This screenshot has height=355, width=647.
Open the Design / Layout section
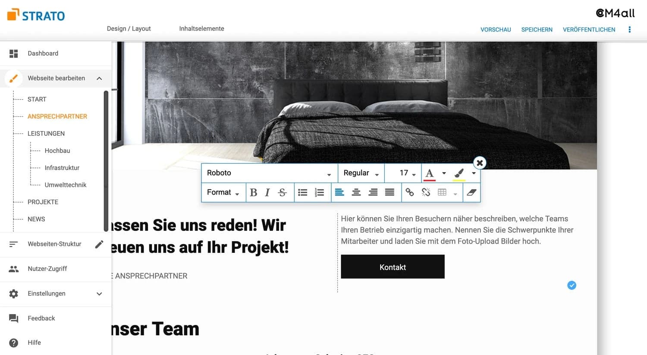129,28
